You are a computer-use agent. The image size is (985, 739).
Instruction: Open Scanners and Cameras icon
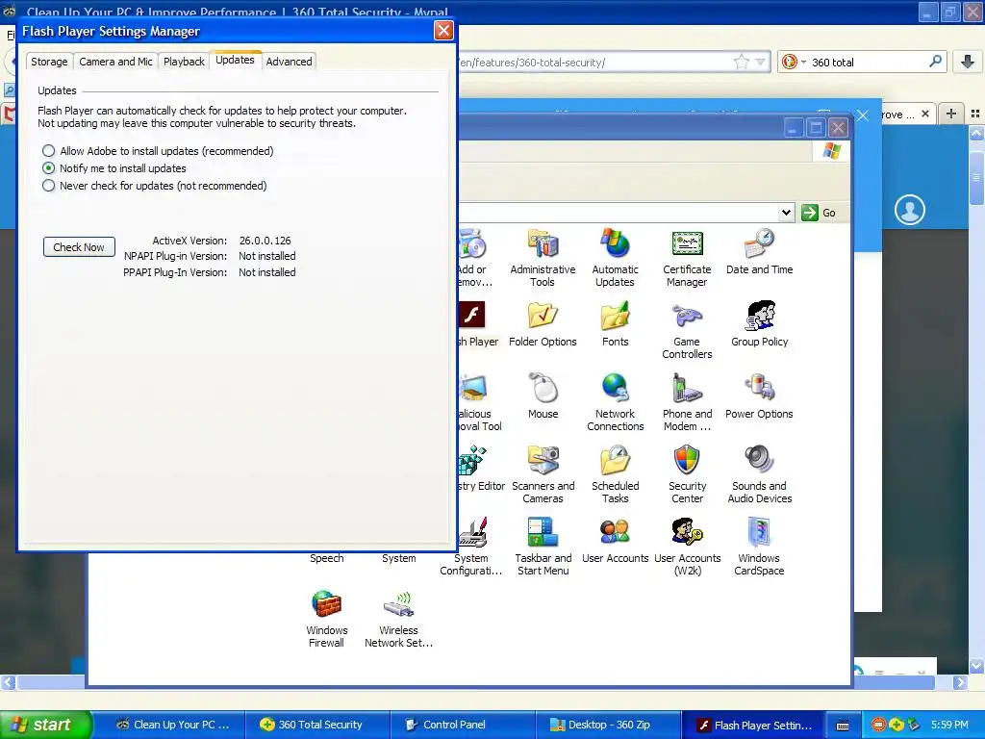click(x=543, y=474)
